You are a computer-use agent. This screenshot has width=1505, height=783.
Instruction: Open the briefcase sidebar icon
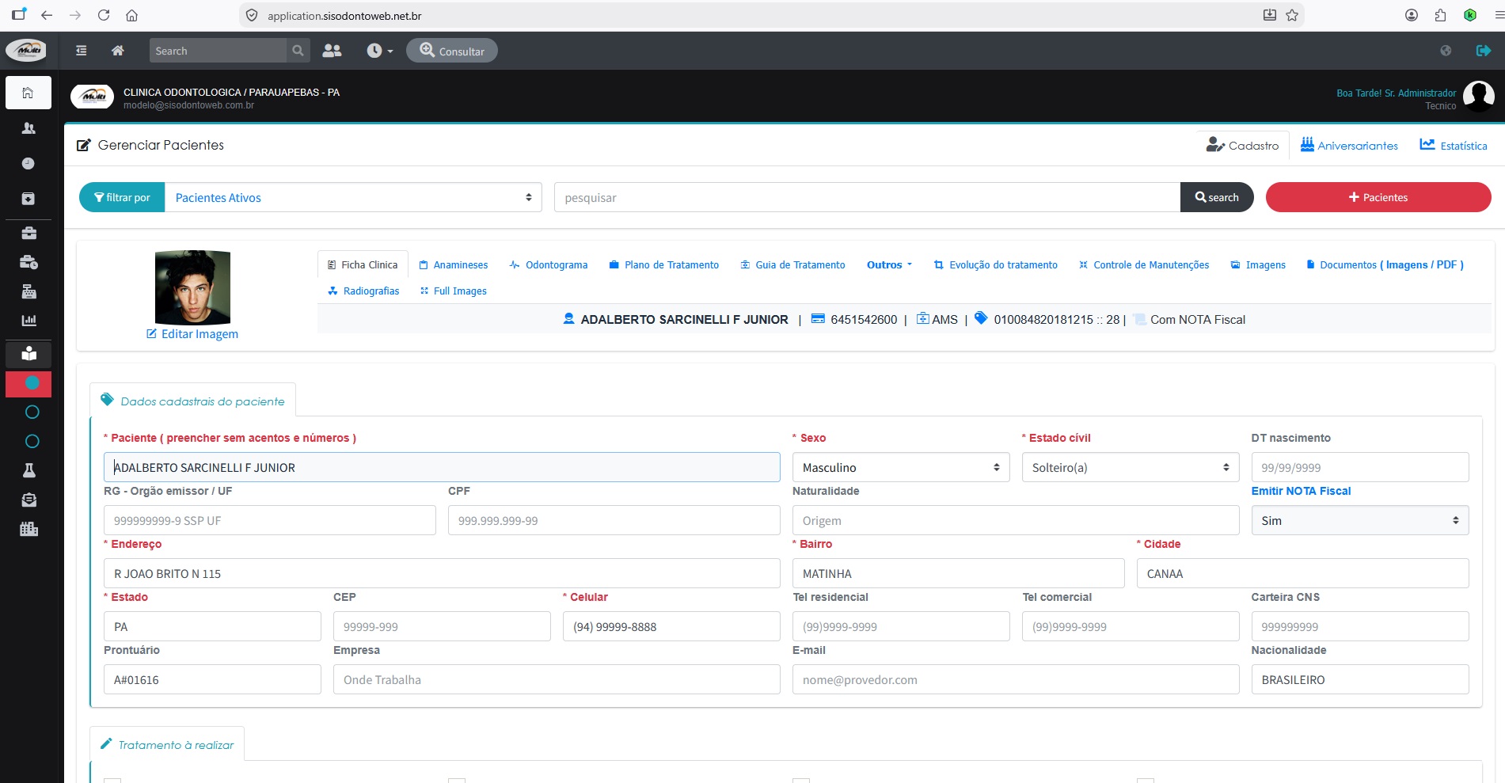tap(29, 234)
